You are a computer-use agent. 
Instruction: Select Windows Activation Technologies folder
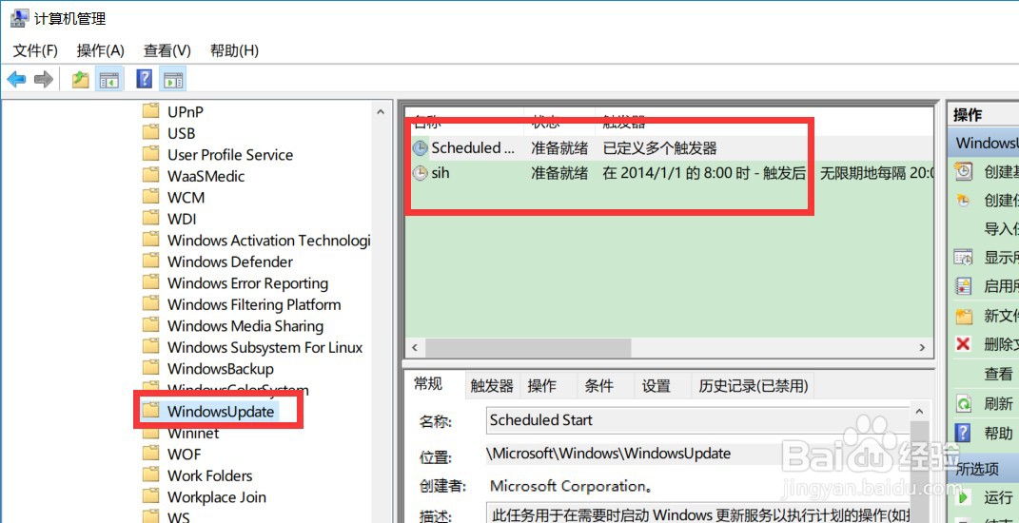coord(268,241)
